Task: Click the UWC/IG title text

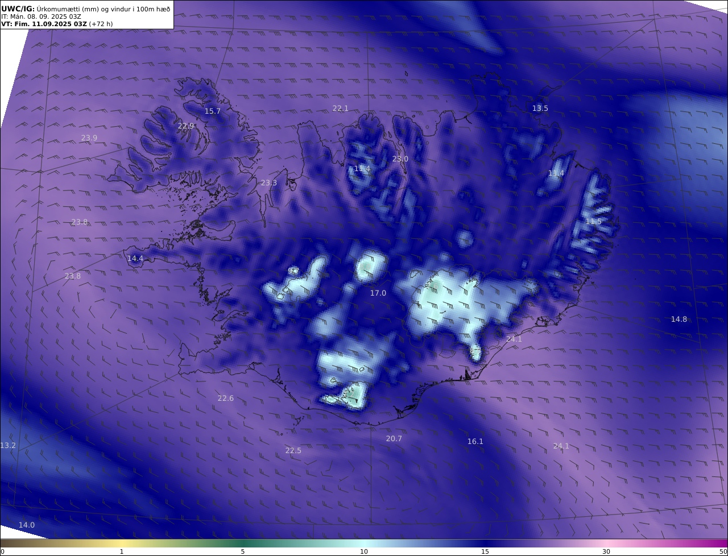Action: [18, 9]
